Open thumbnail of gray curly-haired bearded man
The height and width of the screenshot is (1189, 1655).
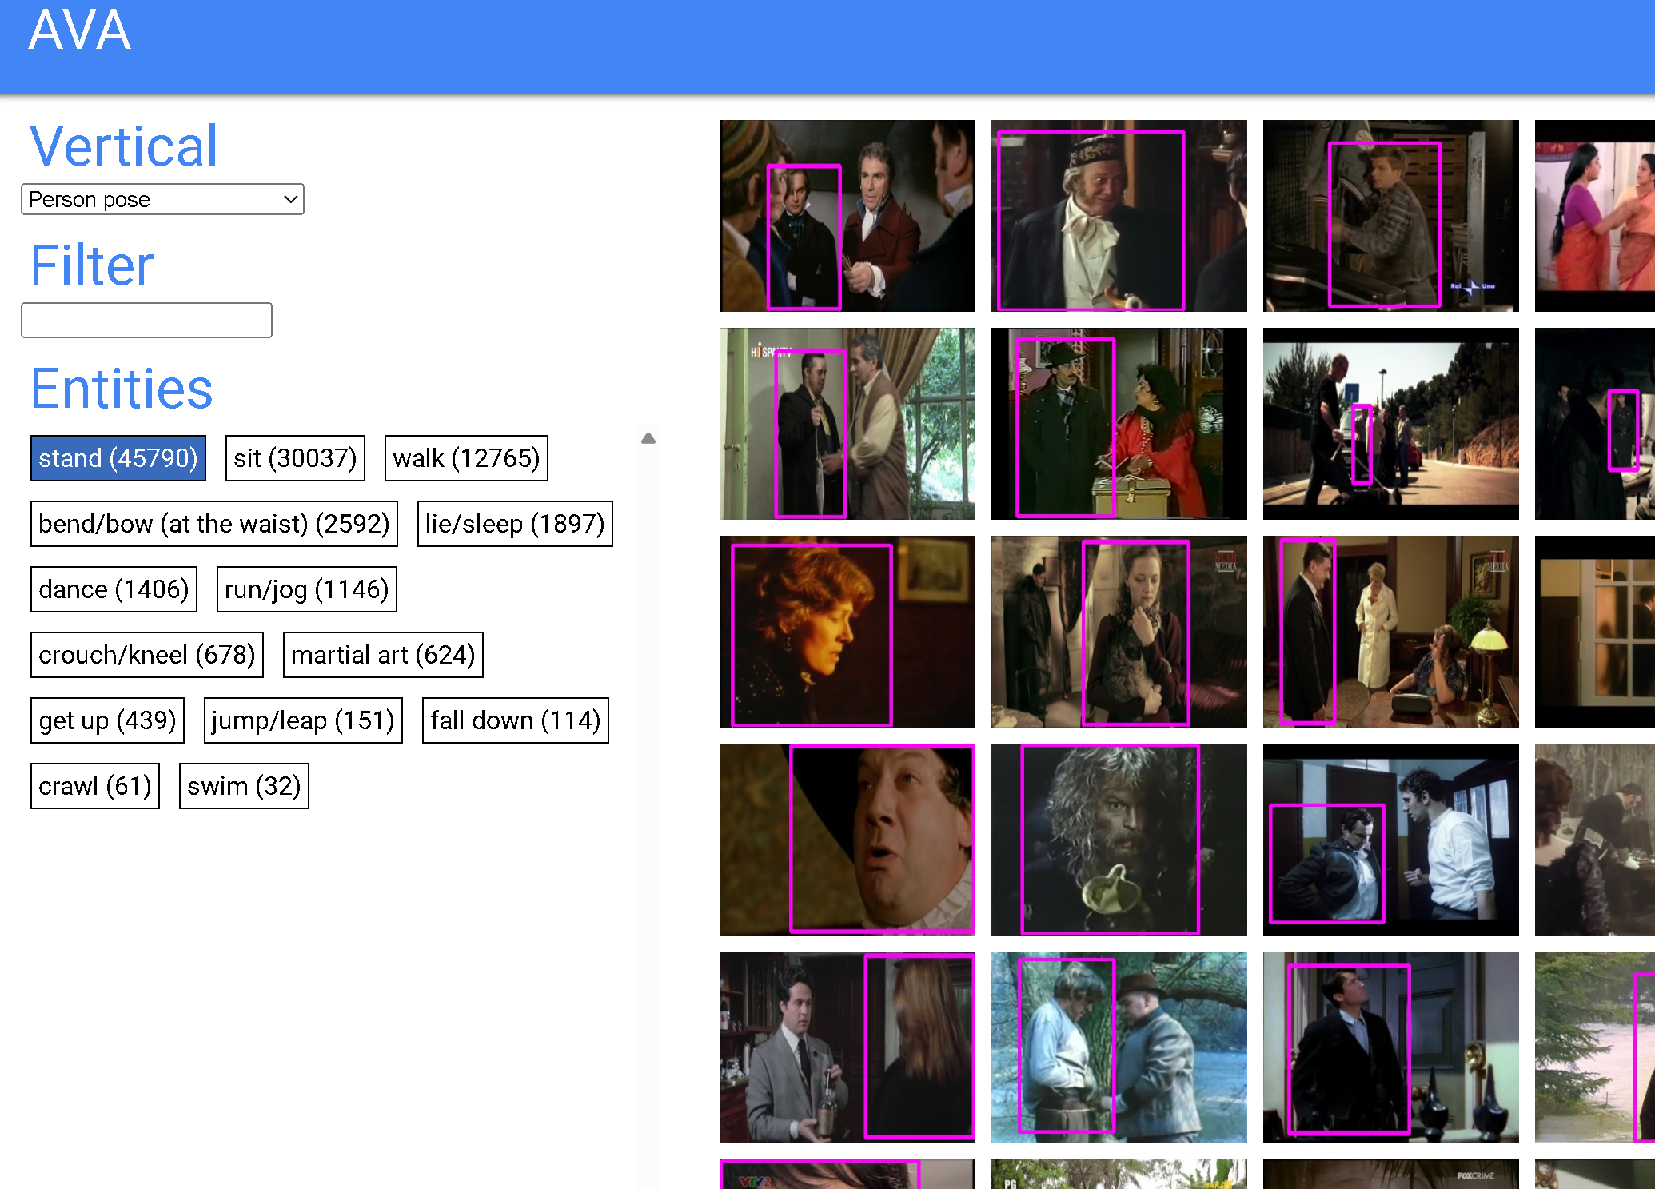click(1119, 840)
